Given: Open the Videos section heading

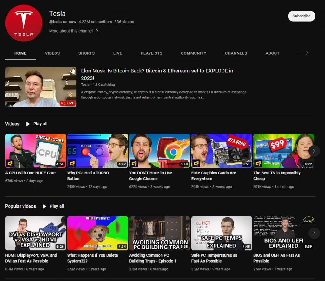Looking at the screenshot, I should click(x=12, y=124).
